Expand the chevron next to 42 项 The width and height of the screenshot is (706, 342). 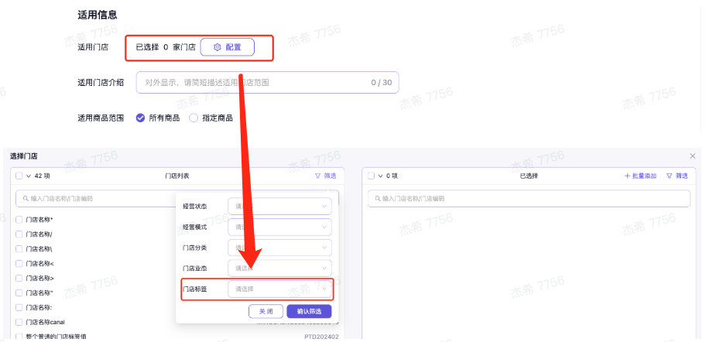point(29,176)
